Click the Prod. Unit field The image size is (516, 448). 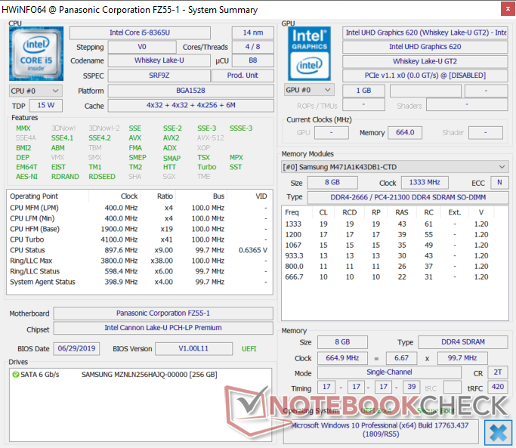click(x=243, y=76)
